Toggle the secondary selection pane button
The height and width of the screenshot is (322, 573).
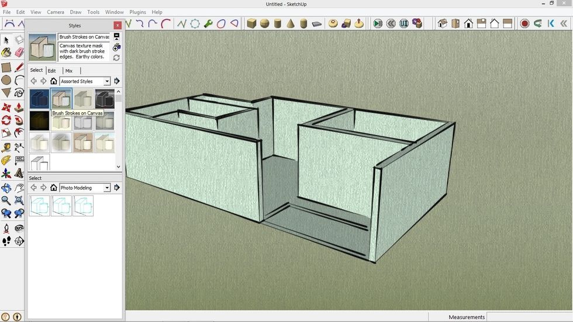116,36
